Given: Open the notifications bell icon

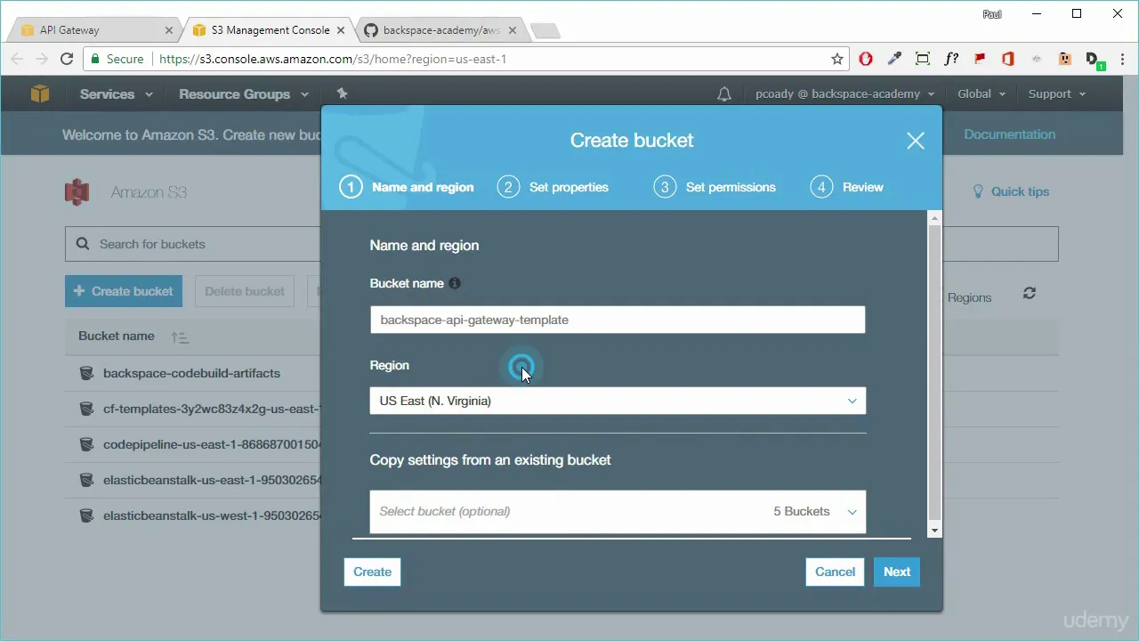Looking at the screenshot, I should pos(724,93).
